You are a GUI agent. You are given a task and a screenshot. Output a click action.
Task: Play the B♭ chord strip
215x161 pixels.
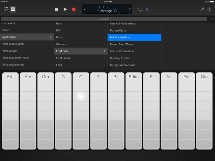(x=116, y=111)
